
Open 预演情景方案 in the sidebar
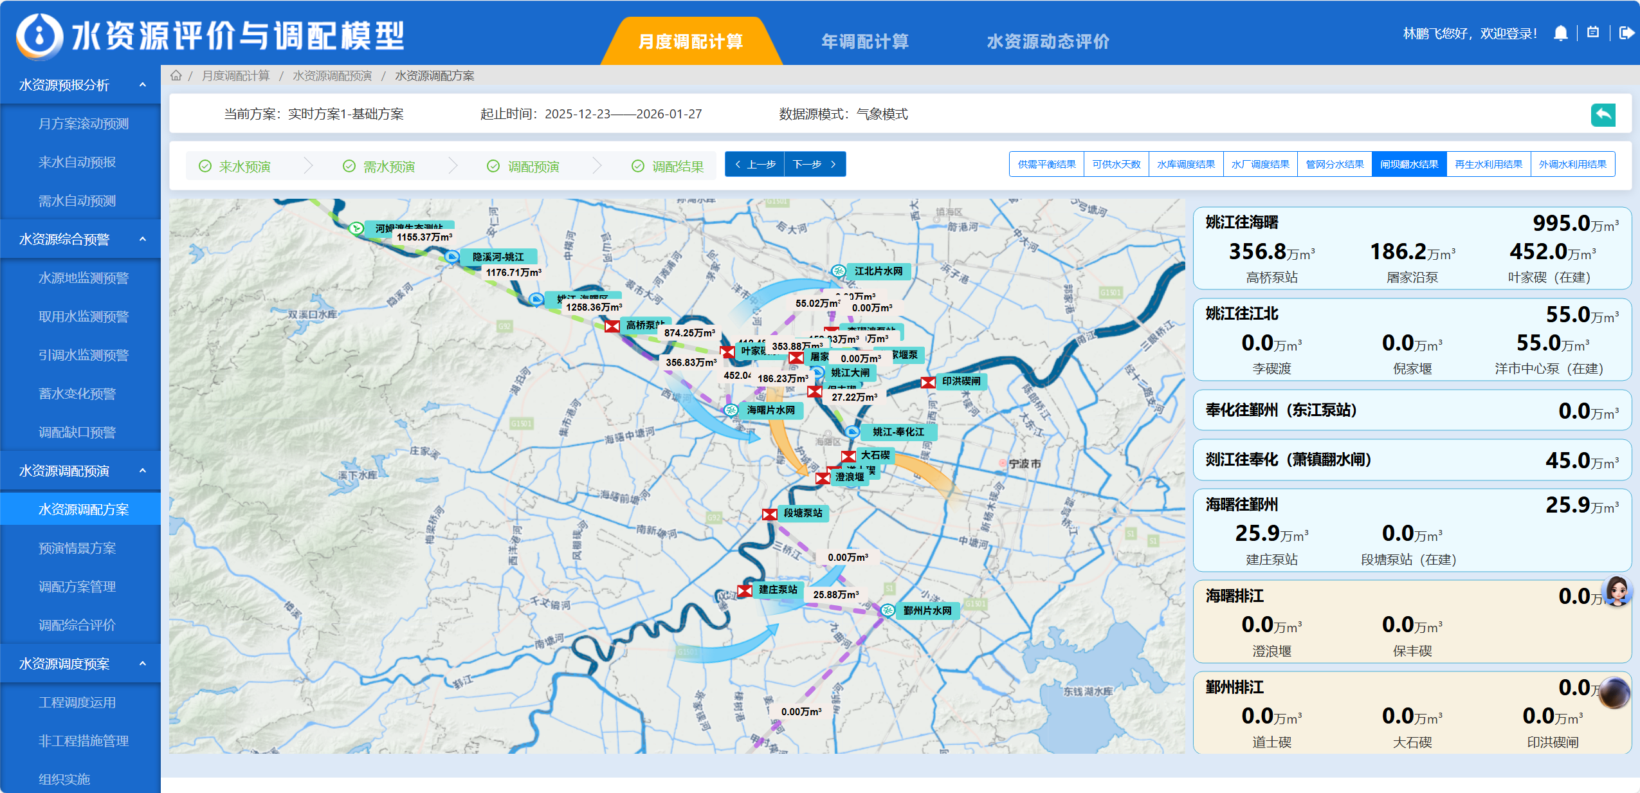(77, 548)
